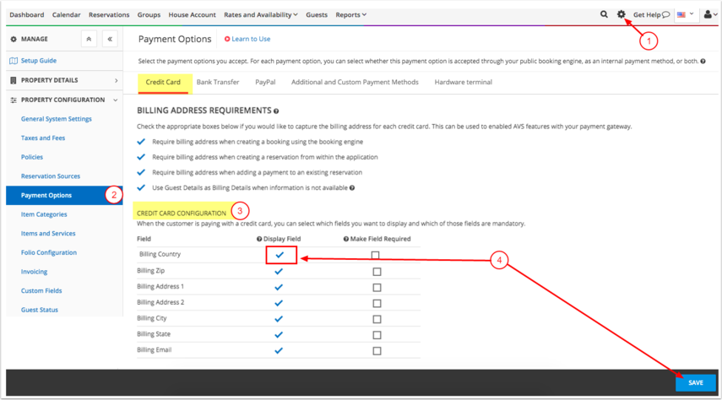Viewport: 722px width, 400px height.
Task: Collapse sidebar with double-left-arrow icon
Action: (x=110, y=40)
